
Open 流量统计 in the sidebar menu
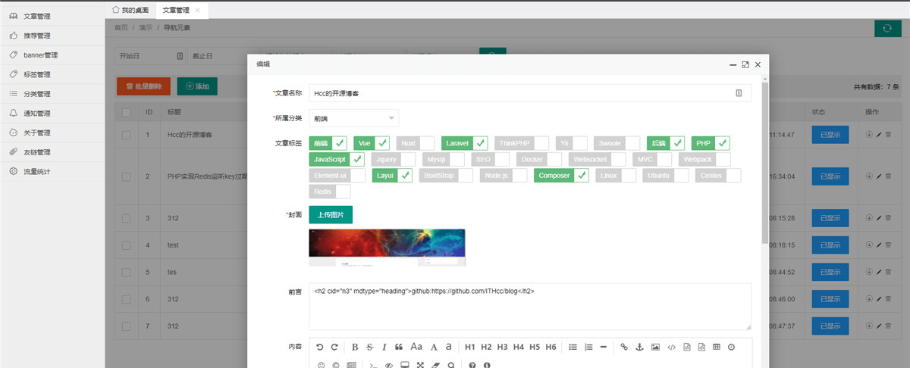point(36,172)
